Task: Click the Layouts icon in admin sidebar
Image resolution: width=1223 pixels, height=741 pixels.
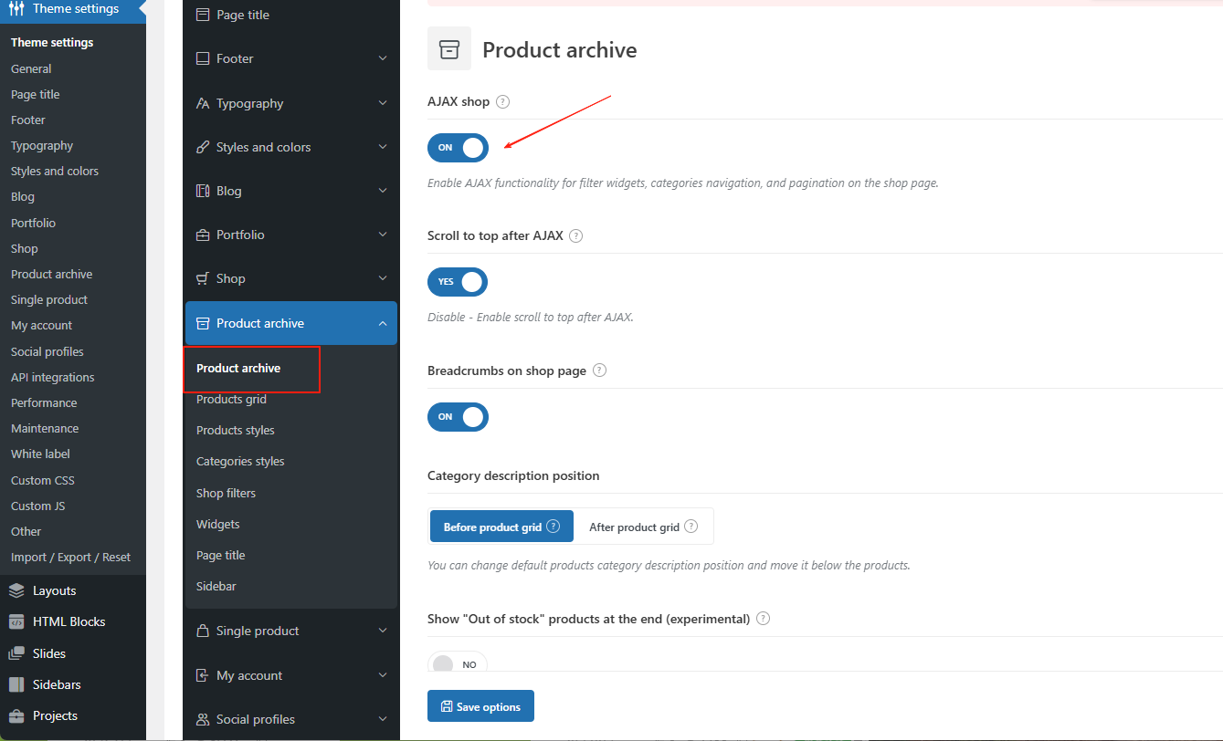Action: tap(16, 590)
